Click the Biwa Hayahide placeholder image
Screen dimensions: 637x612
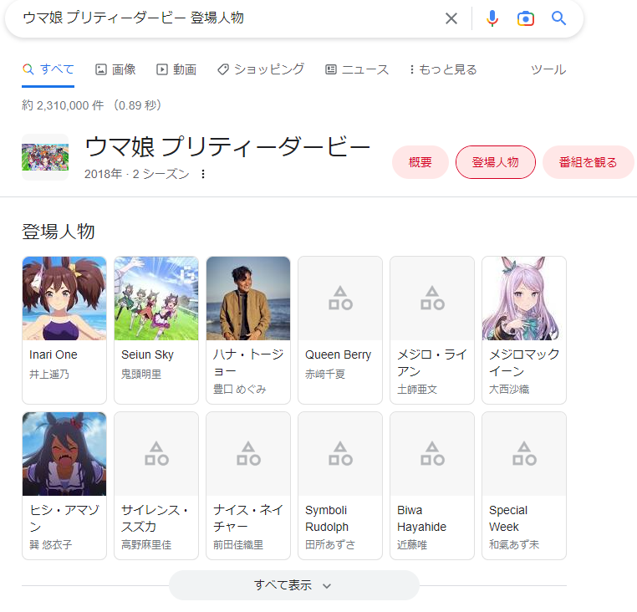point(432,454)
